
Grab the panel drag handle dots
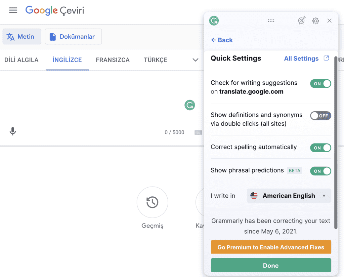click(x=271, y=21)
